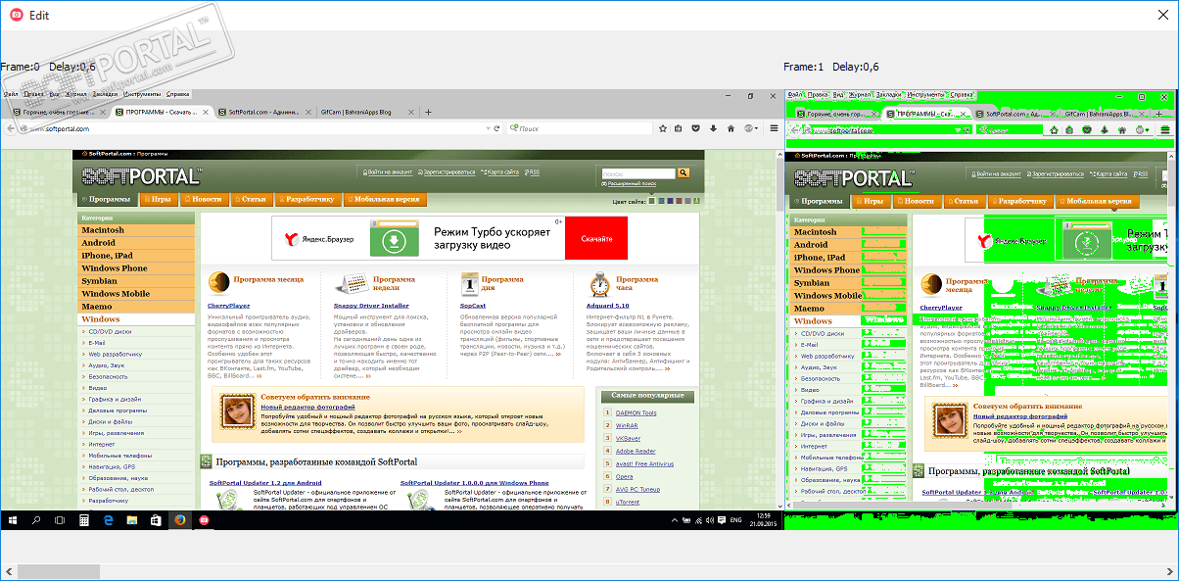Open Frame 0's 'Инструменты' menu
Image resolution: width=1179 pixels, height=581 pixels.
tap(143, 94)
